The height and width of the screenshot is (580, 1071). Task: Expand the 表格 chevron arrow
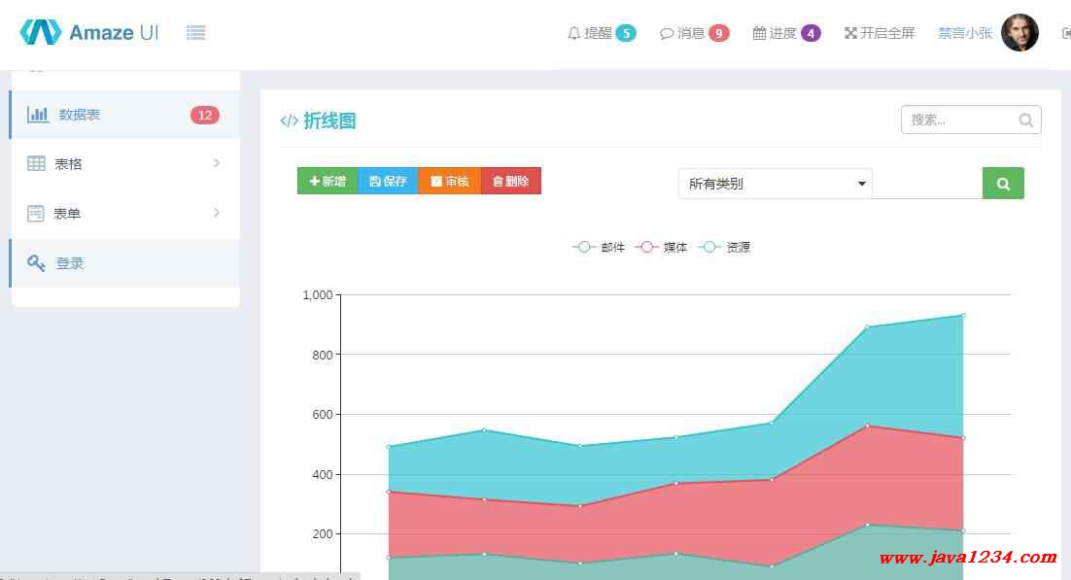(x=217, y=163)
